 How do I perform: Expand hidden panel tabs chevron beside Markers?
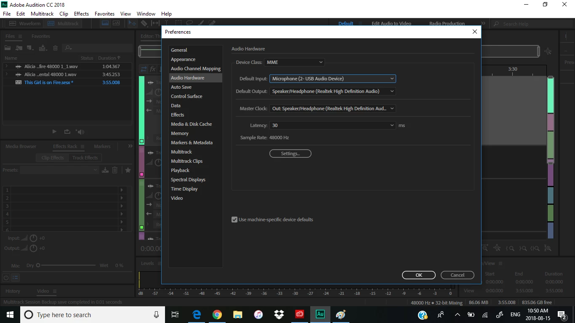tap(130, 146)
